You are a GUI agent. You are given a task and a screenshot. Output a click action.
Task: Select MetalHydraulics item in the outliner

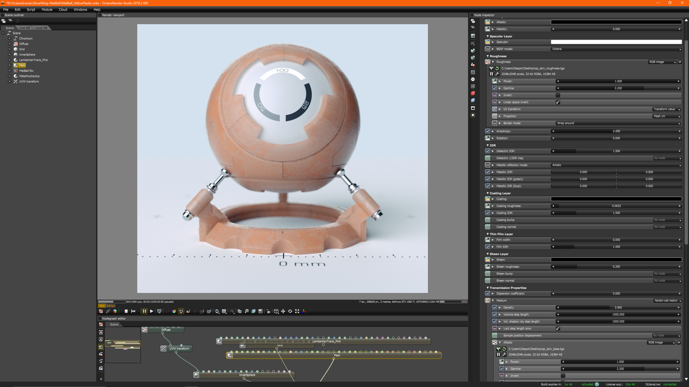pyautogui.click(x=29, y=76)
